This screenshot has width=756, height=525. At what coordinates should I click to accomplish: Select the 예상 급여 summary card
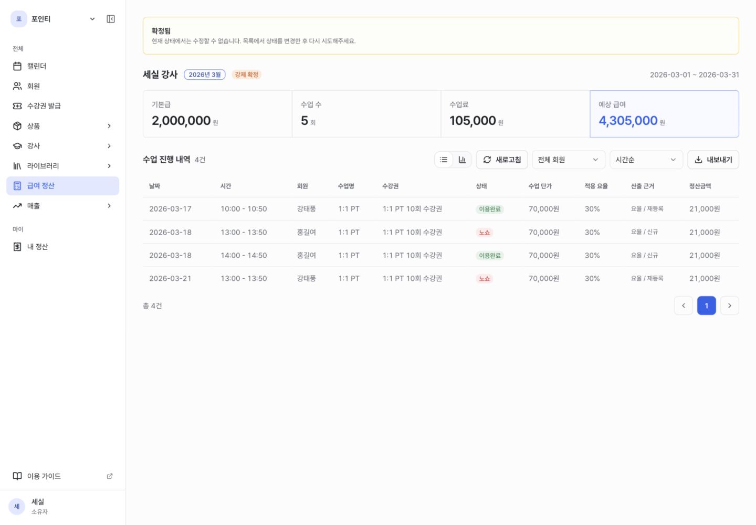(664, 114)
